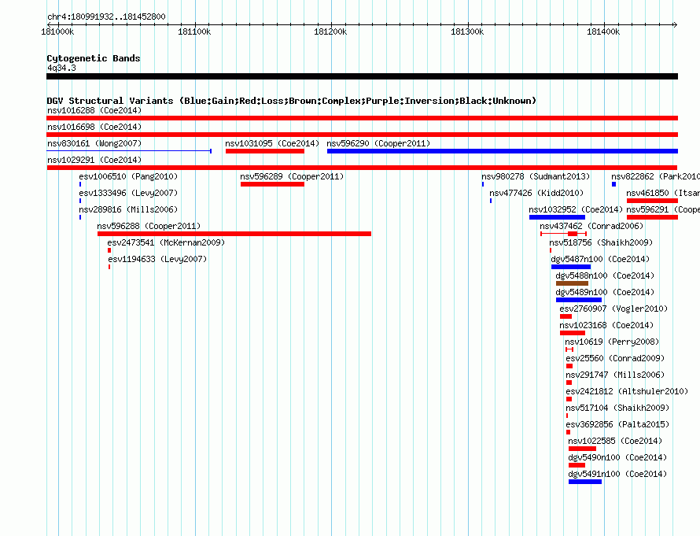Viewport: 700px width, 536px height.
Task: Select the blue bar under dgv5491n100
Action: coord(585,482)
